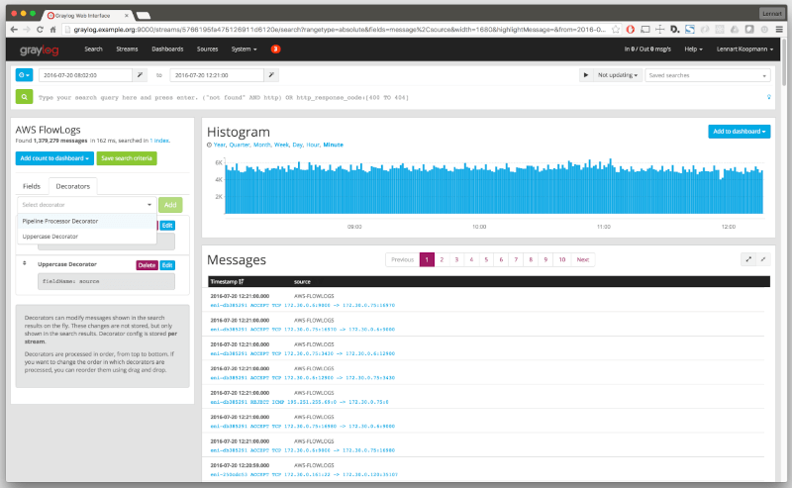Viewport: 792px width, 488px height.
Task: Click the start date field 2016-07-20 08:02:00
Action: coord(85,75)
